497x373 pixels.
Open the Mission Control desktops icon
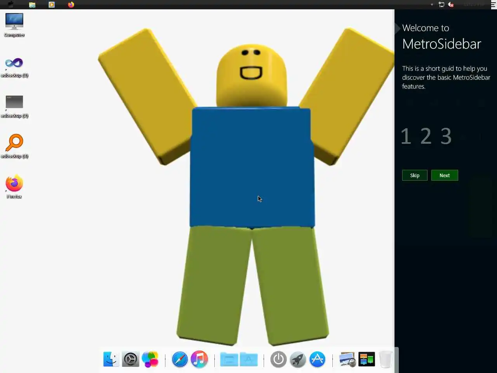coord(367,359)
